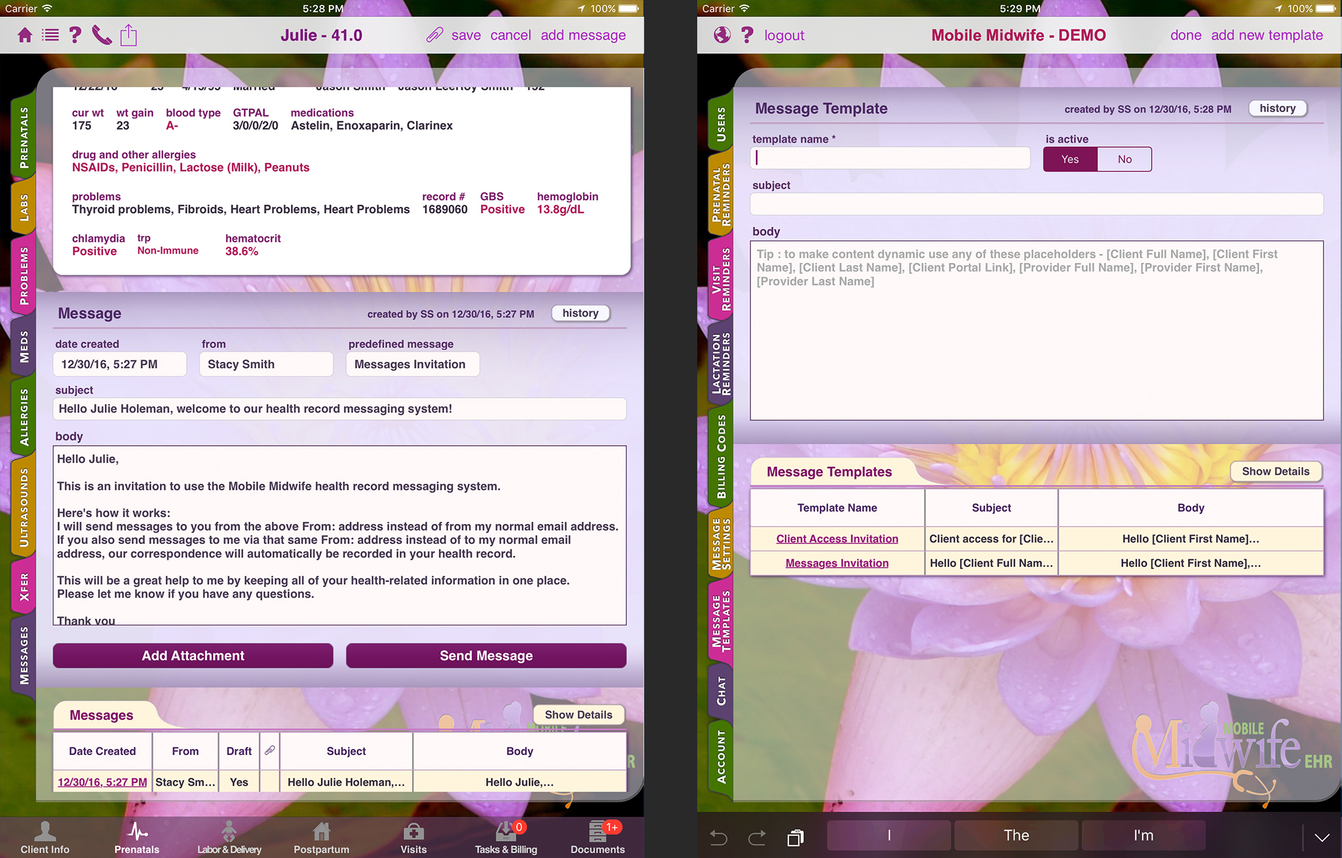Viewport: 1342px width, 858px height.
Task: Tap the undo arrow on keyboard bar
Action: tap(719, 837)
